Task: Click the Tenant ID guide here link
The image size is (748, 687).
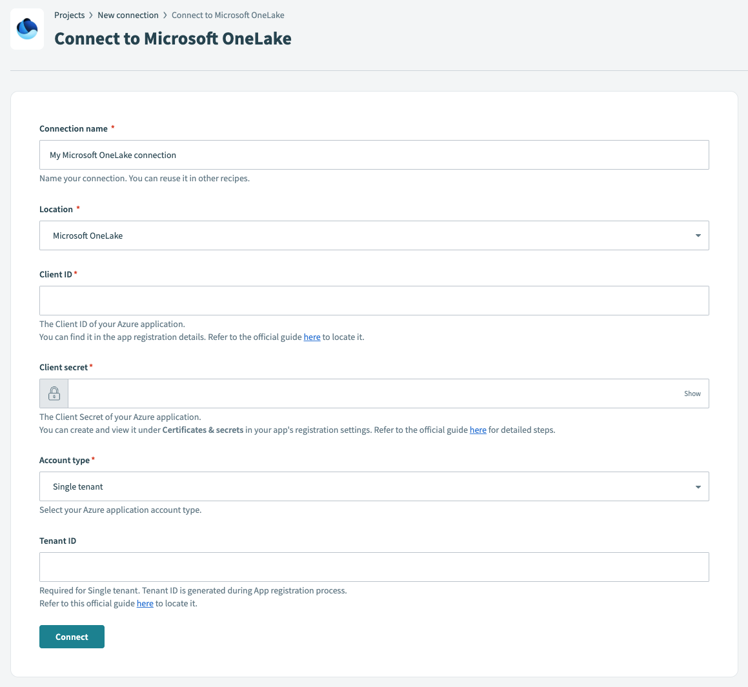Action: (x=145, y=603)
